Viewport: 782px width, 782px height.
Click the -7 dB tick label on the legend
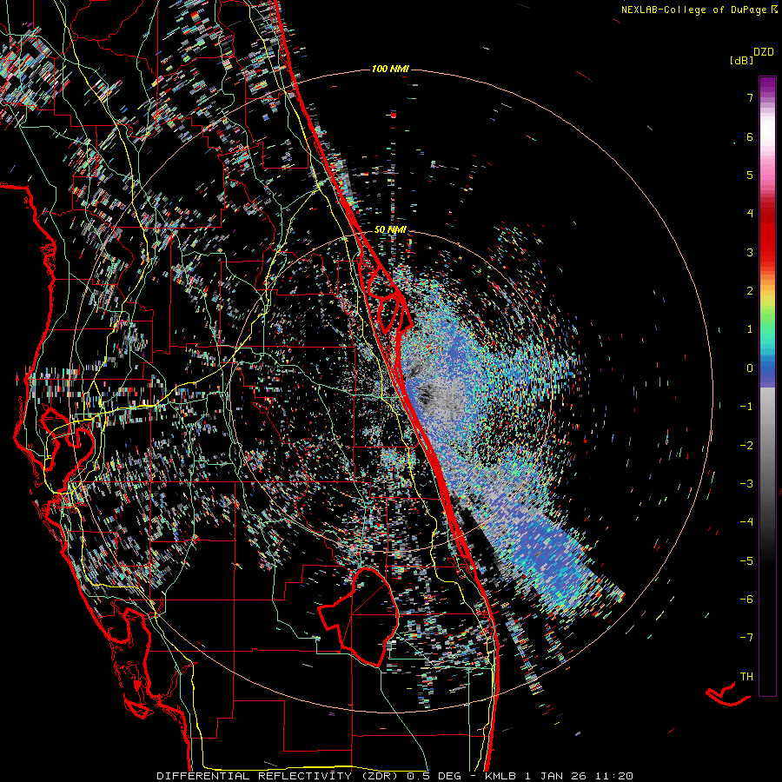pos(746,638)
